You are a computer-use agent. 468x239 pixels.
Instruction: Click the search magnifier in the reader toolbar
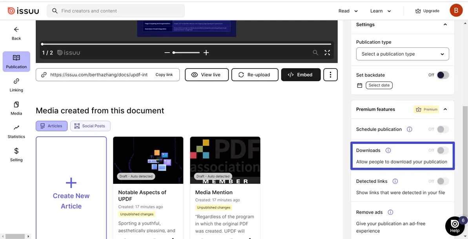(x=315, y=52)
